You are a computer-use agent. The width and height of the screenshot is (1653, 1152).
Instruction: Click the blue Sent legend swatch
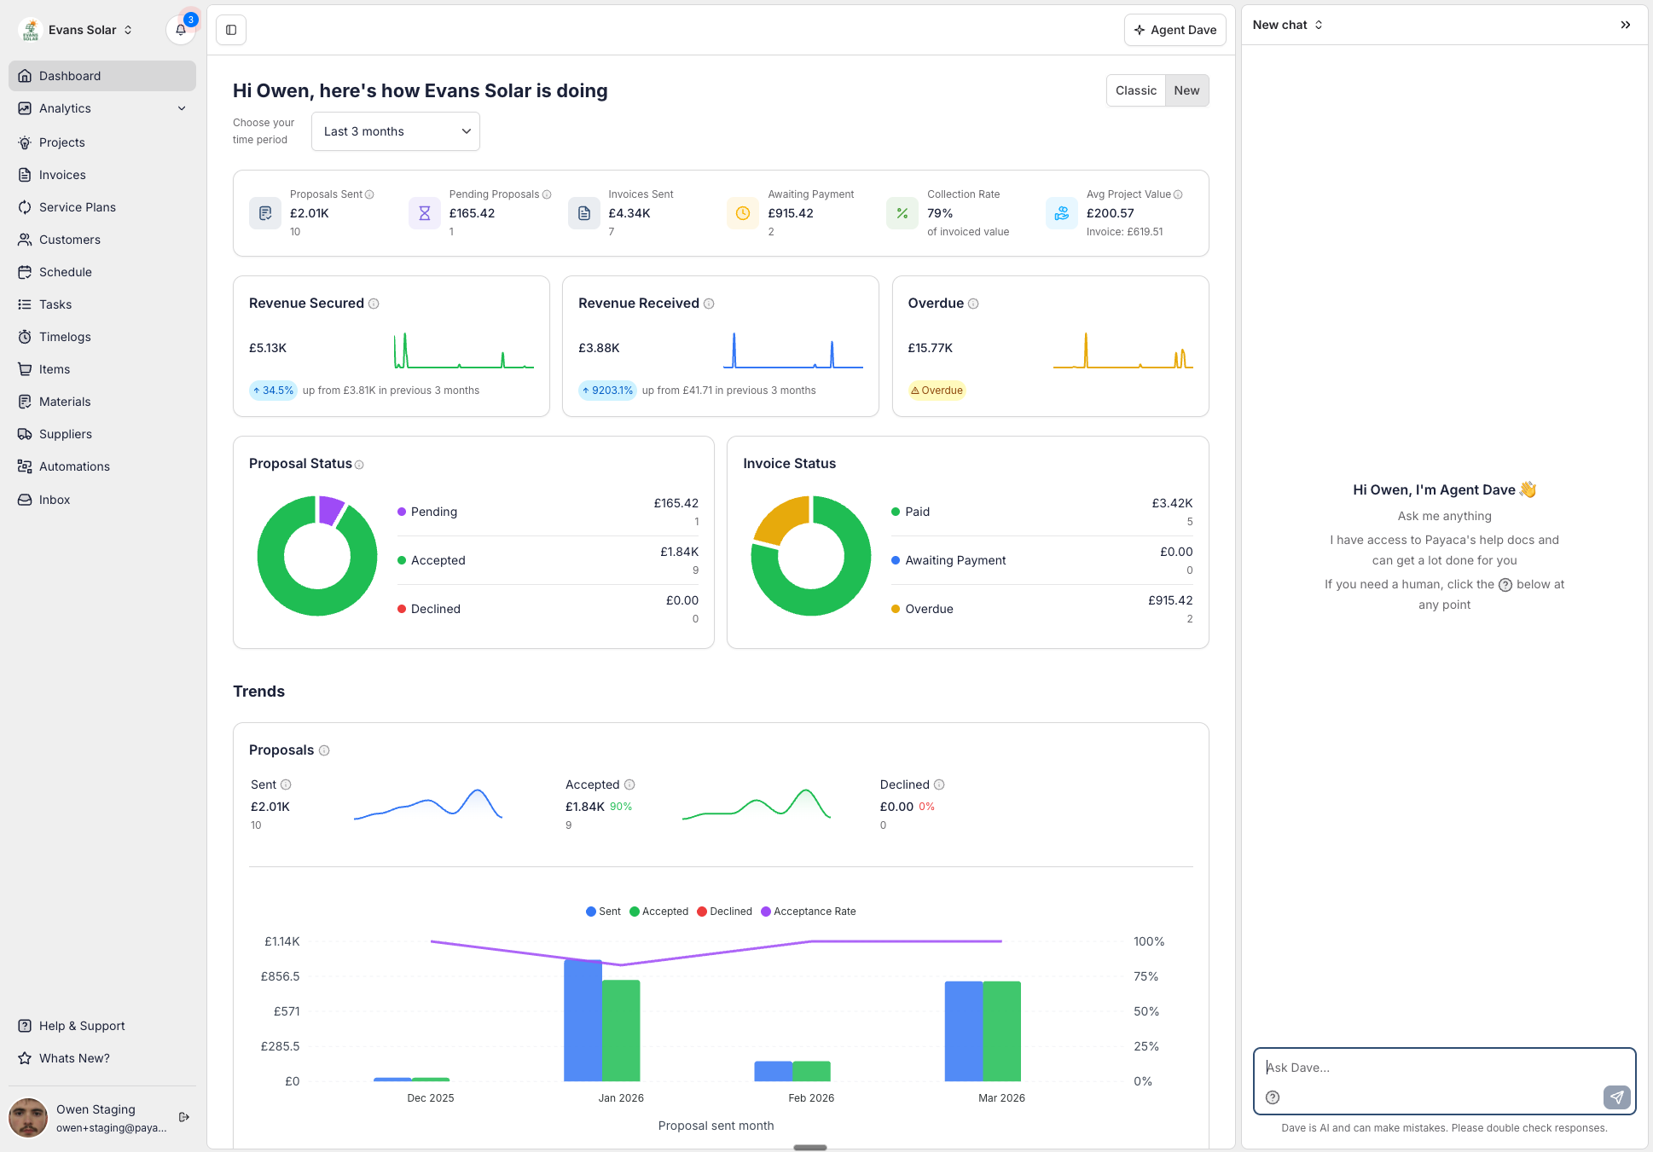point(591,912)
